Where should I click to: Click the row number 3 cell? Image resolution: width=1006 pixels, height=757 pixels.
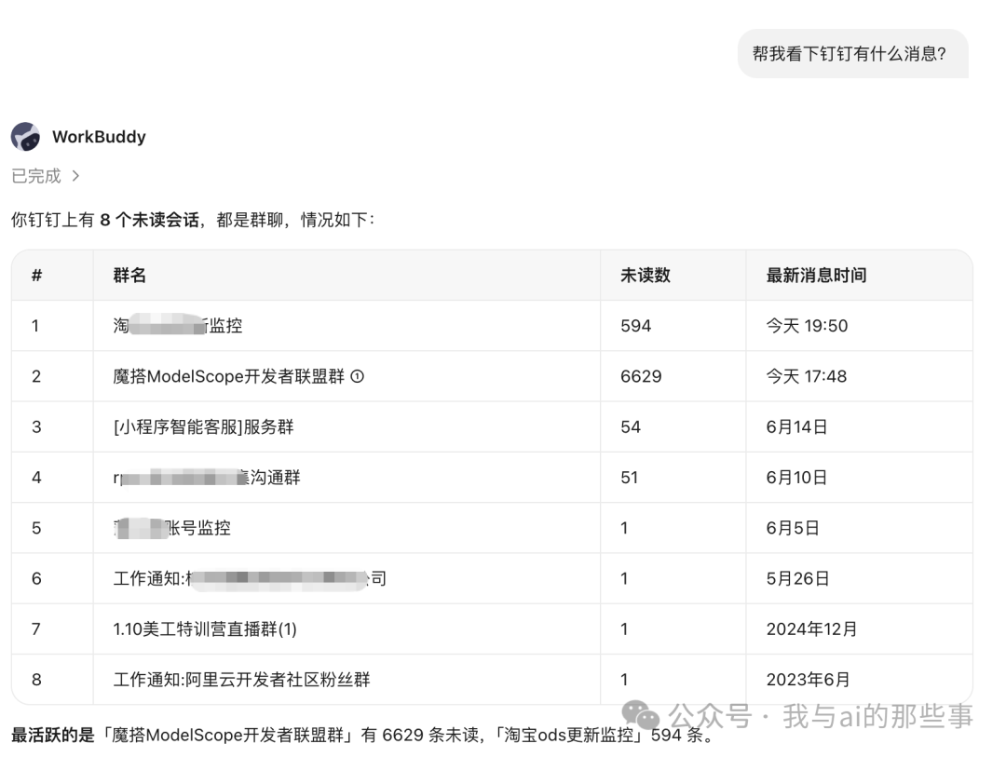click(x=36, y=427)
